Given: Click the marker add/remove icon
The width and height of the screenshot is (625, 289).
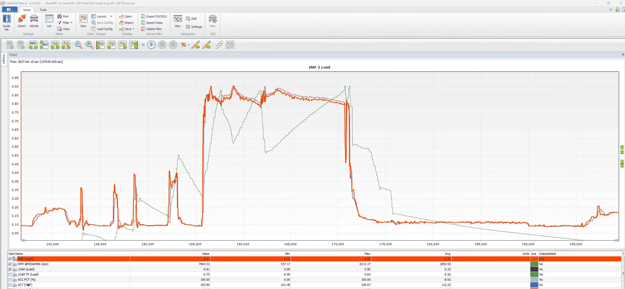Looking at the screenshot, I should point(184,45).
